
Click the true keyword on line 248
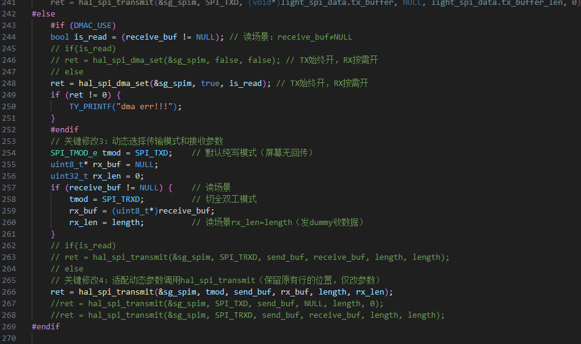pyautogui.click(x=210, y=84)
